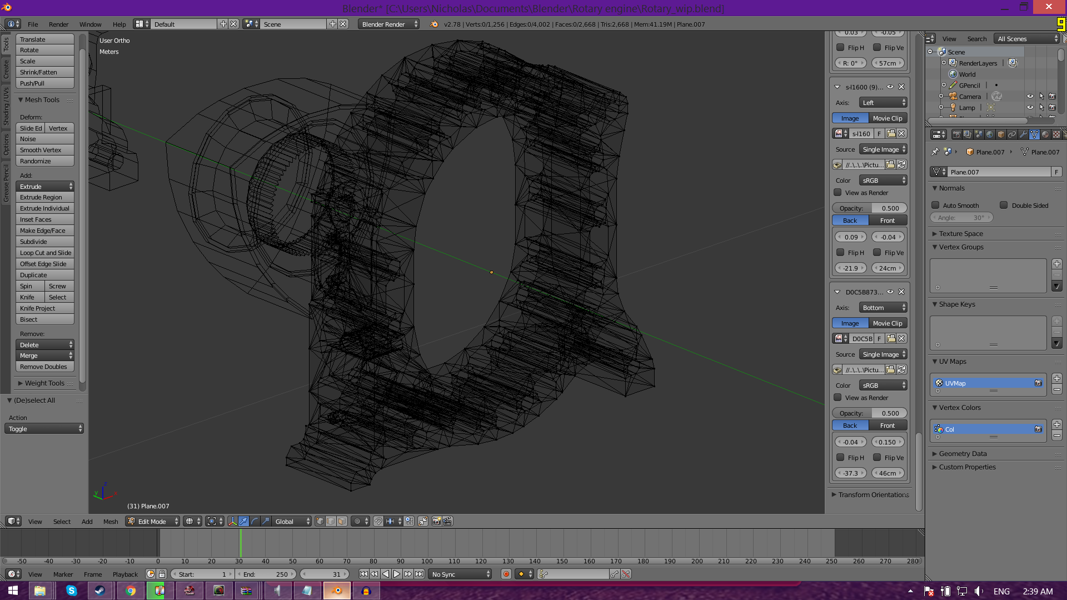The width and height of the screenshot is (1067, 600).
Task: Toggle Camera visibility eye in outliner
Action: [1030, 97]
